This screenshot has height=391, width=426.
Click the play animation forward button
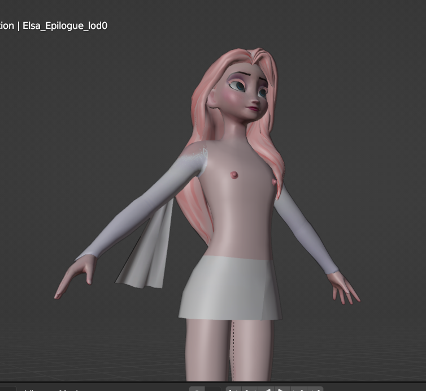pos(282,389)
